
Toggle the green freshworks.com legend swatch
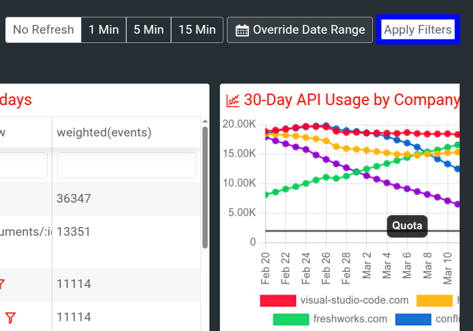[290, 319]
